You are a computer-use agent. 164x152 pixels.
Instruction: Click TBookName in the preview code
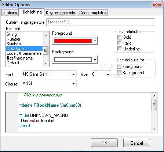click(x=46, y=105)
